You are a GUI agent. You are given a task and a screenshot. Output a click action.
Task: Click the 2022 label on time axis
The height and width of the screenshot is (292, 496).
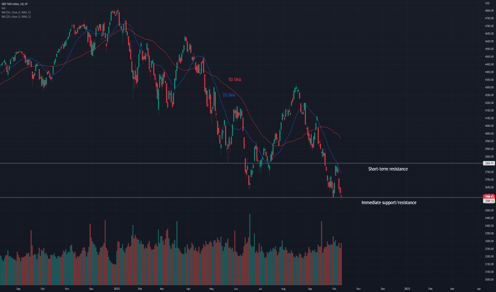(x=117, y=288)
